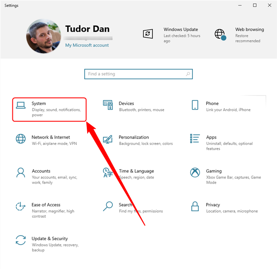Select the Time & Language title

point(136,171)
